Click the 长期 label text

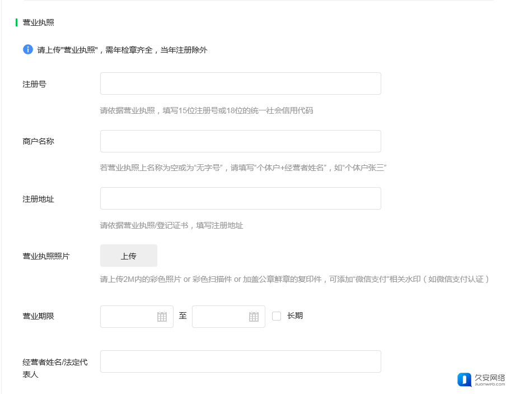click(295, 316)
